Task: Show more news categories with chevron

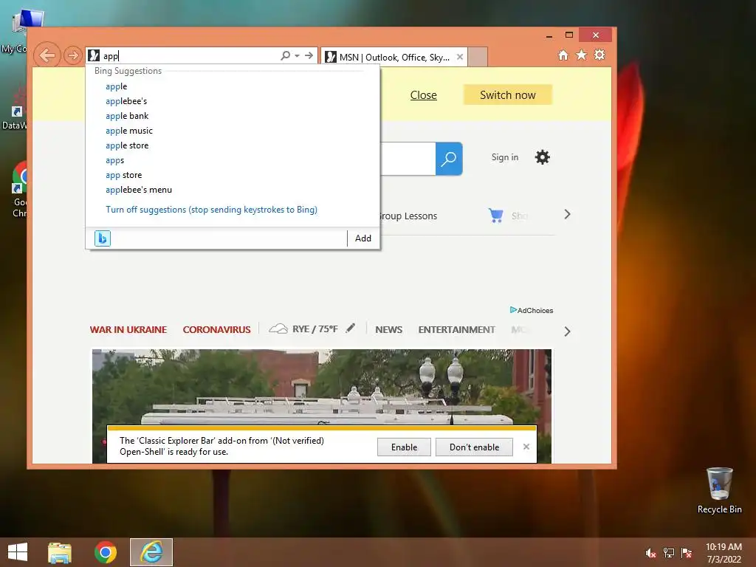Action: pos(568,331)
